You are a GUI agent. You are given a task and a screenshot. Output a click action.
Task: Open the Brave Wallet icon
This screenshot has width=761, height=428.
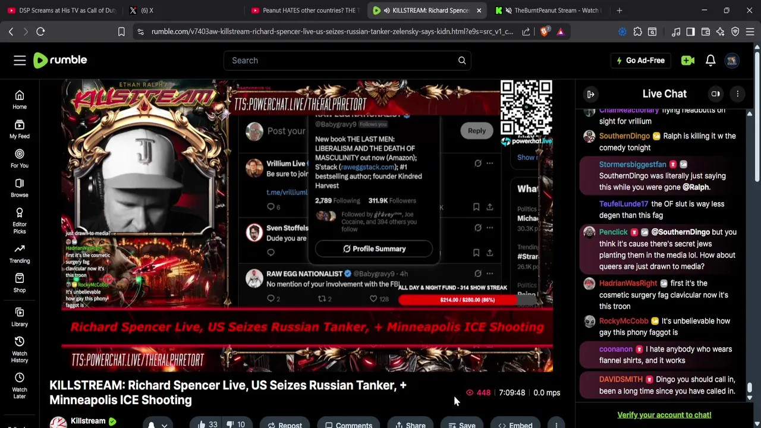coord(706,32)
